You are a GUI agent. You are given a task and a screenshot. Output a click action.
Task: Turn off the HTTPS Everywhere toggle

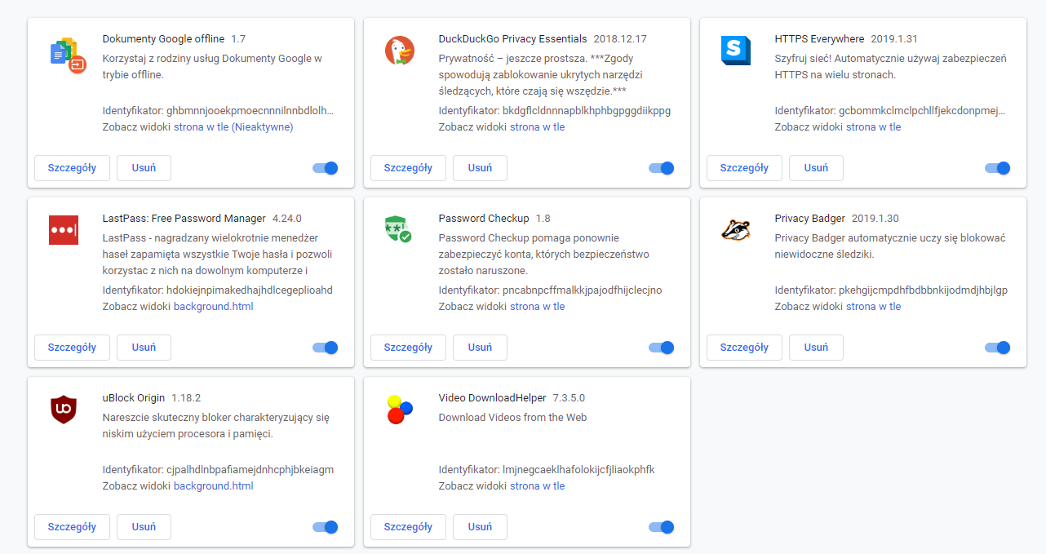[x=998, y=168]
